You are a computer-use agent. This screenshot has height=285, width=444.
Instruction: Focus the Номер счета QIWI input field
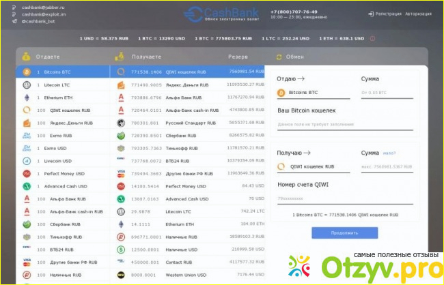(345, 198)
